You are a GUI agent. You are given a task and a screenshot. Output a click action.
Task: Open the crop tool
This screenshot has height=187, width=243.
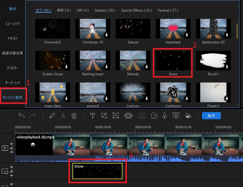(x=104, y=116)
